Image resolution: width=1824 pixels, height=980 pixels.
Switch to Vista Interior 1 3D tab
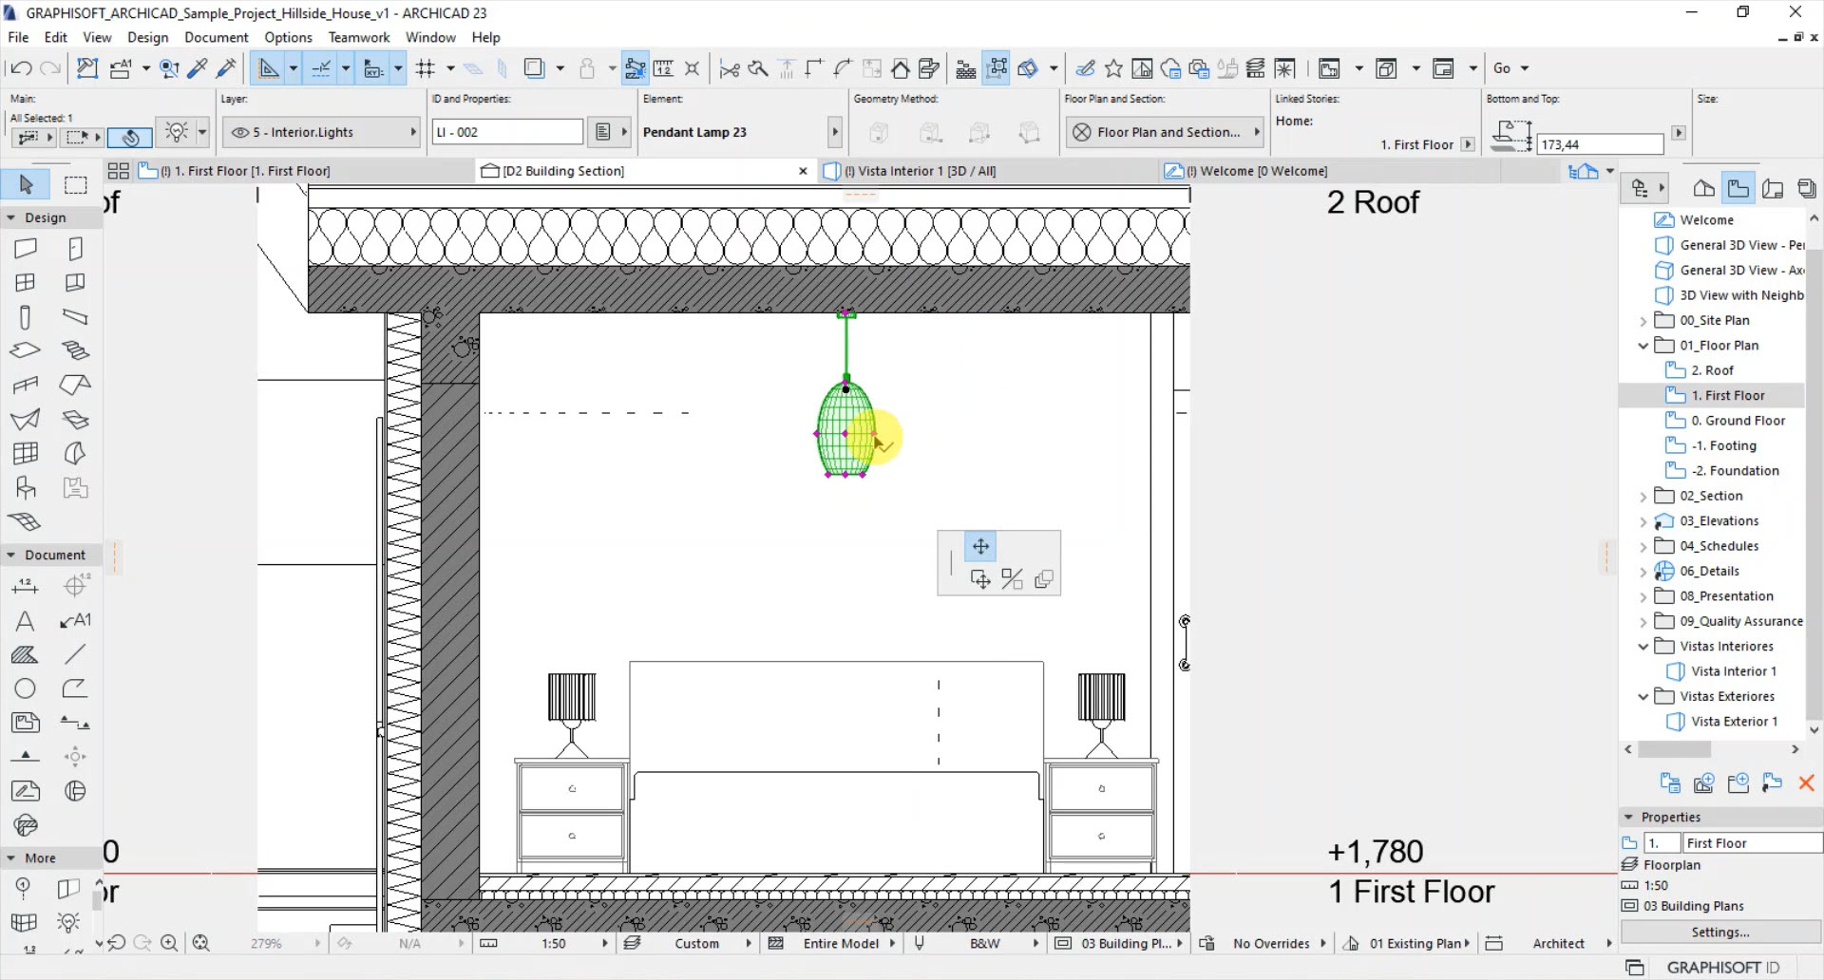[919, 171]
